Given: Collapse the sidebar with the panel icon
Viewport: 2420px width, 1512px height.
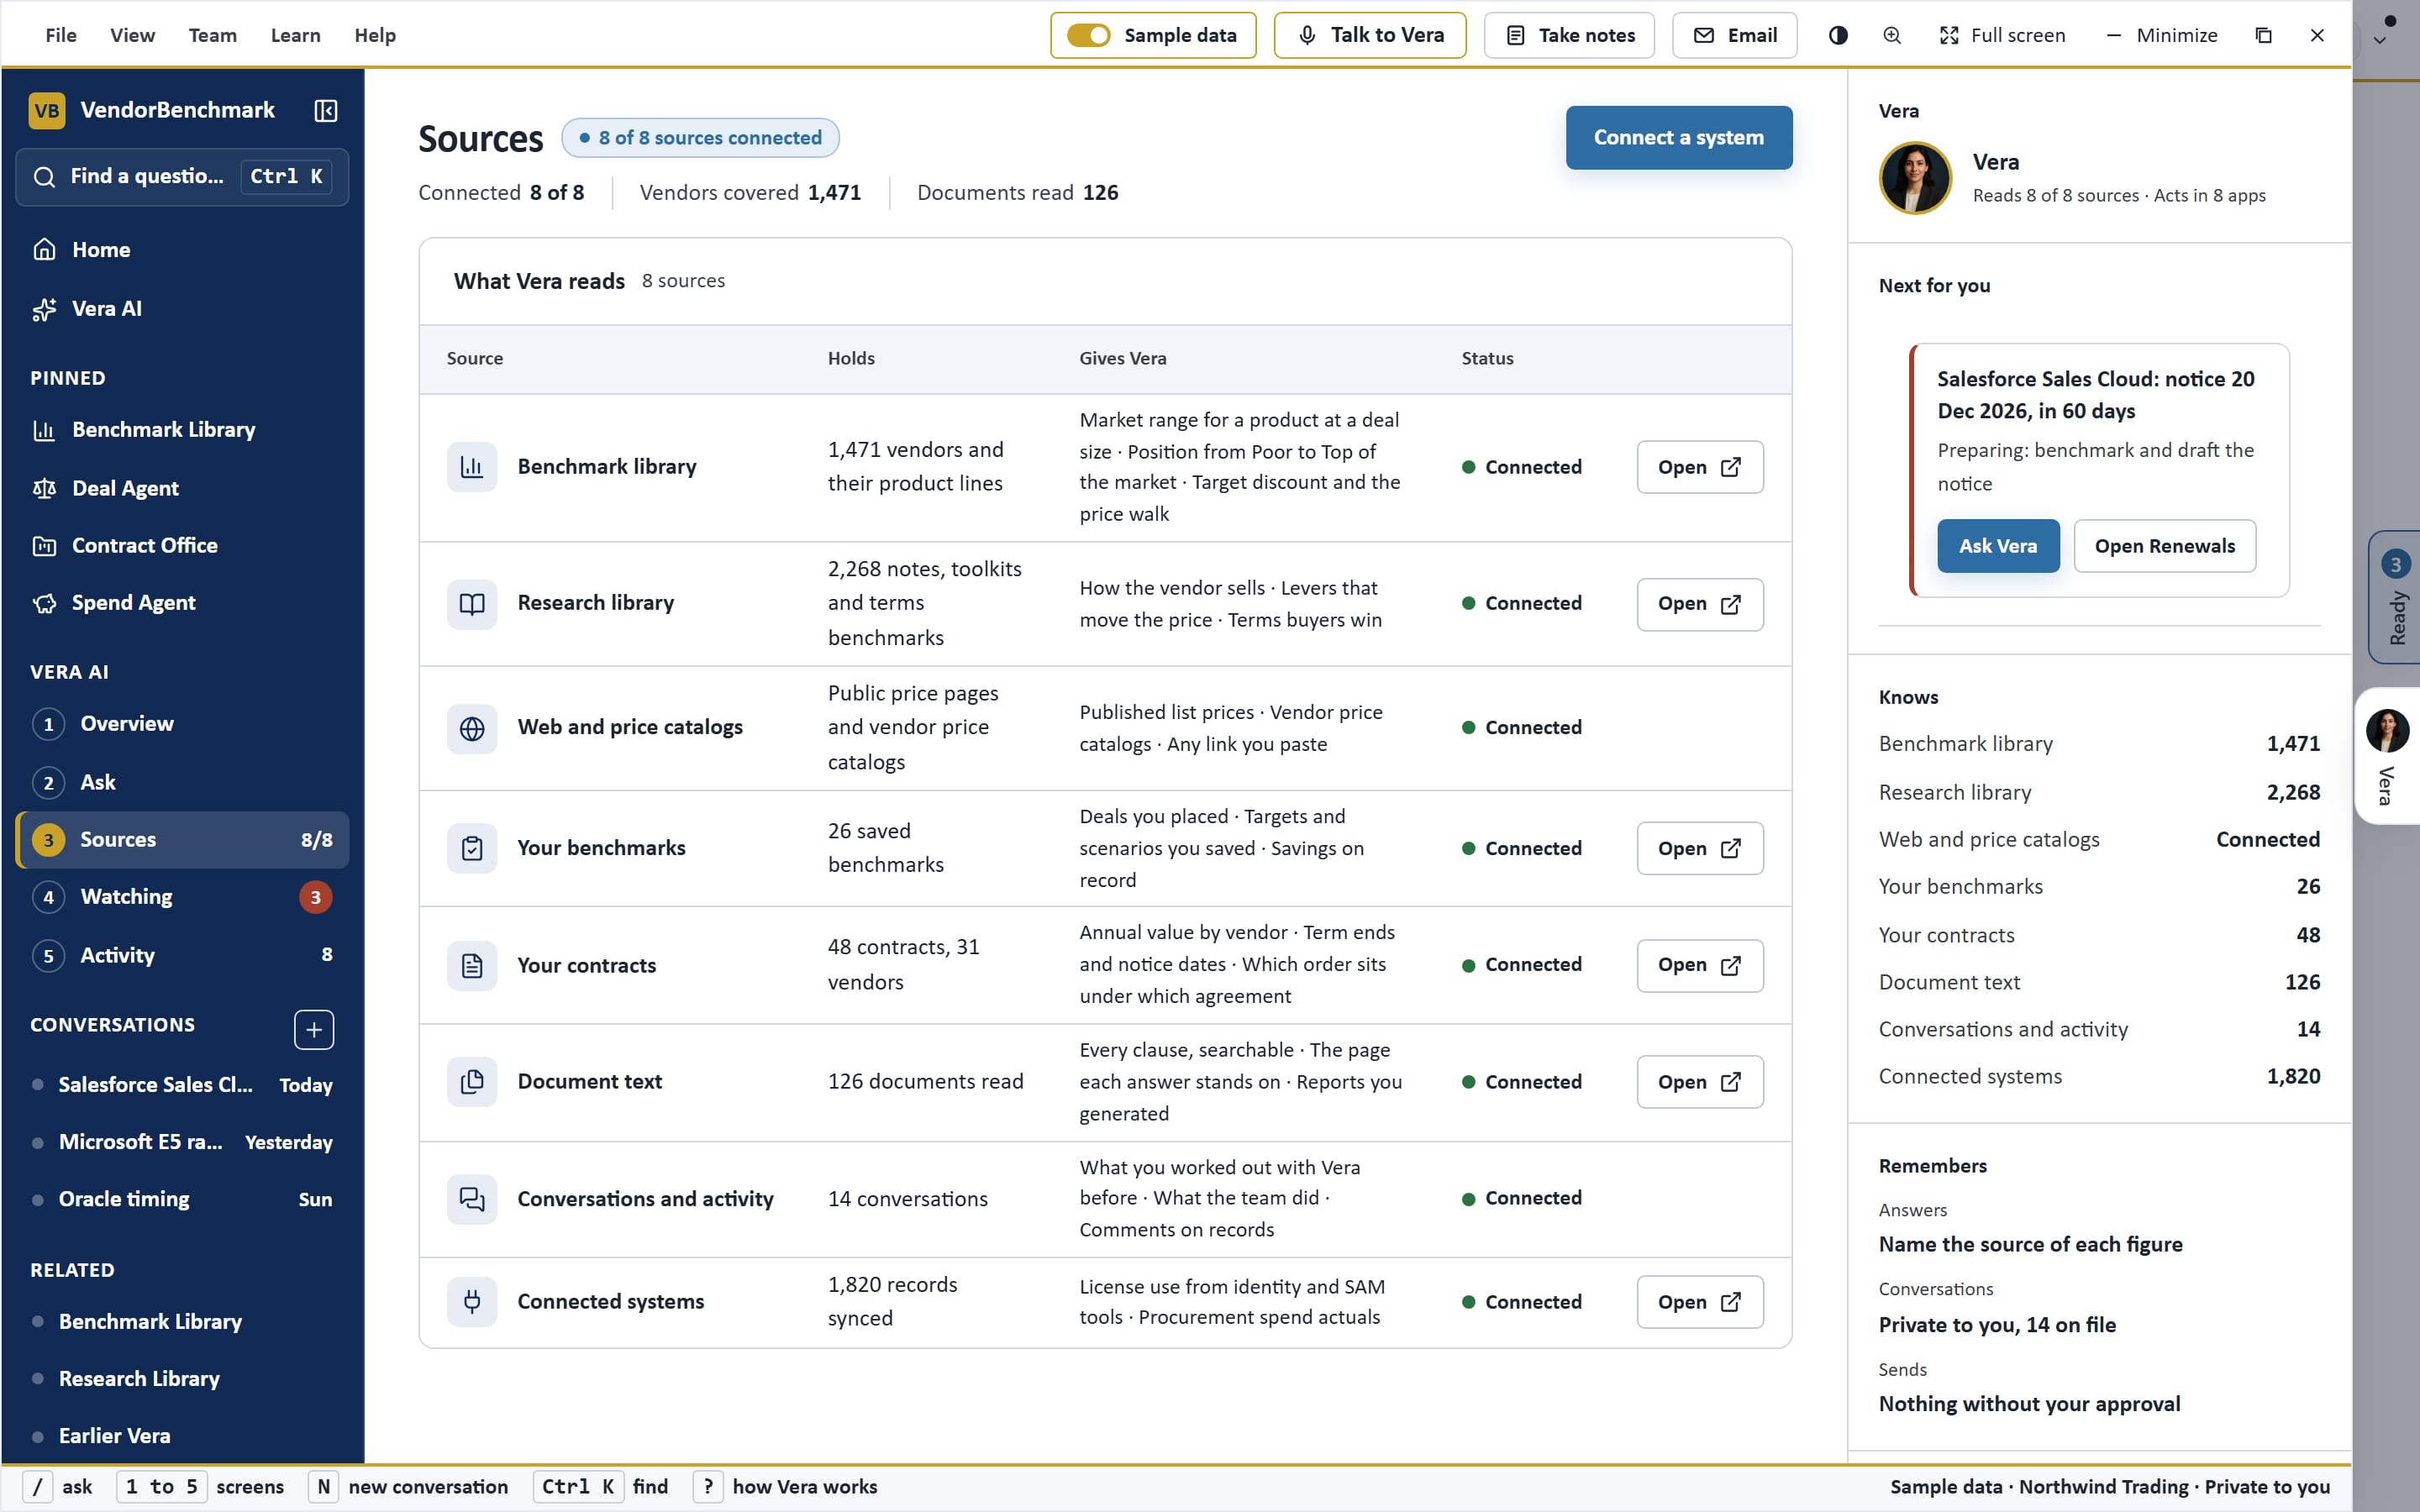Looking at the screenshot, I should point(325,110).
